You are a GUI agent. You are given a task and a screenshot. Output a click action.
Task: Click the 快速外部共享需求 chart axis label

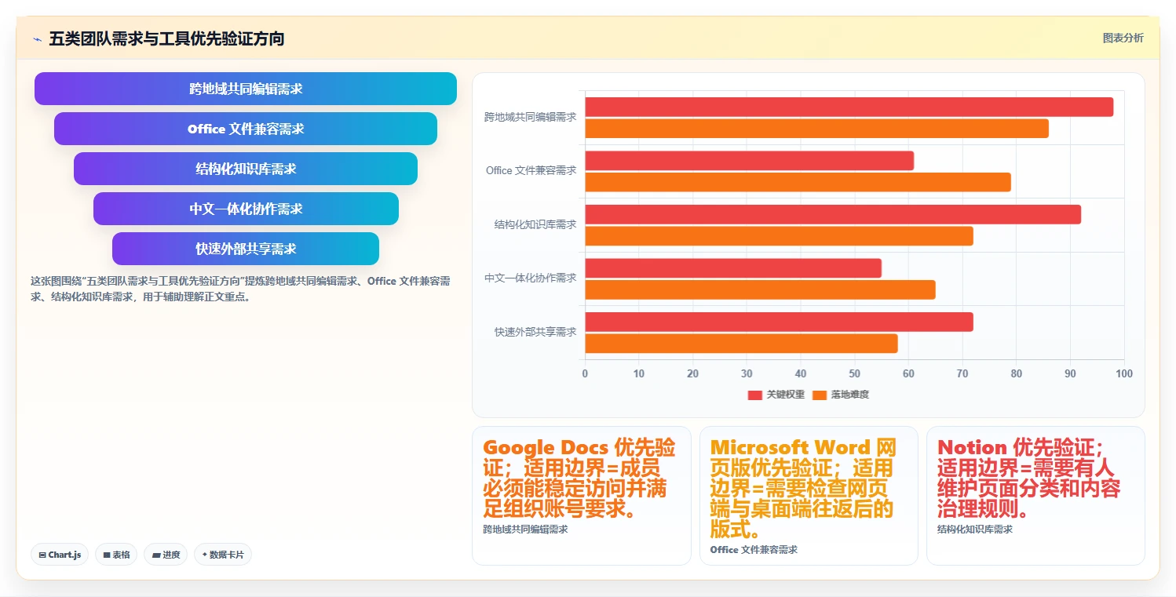click(x=535, y=332)
